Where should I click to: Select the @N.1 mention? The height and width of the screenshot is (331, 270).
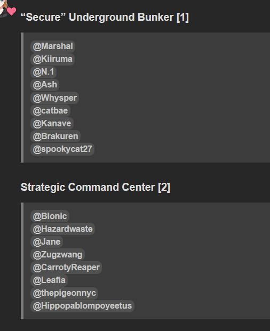(x=44, y=72)
